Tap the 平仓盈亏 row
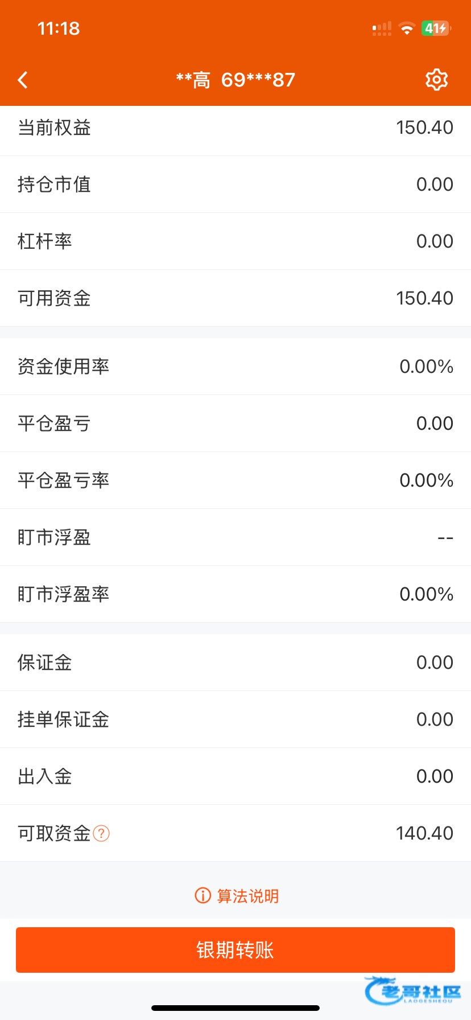Viewport: 471px width, 1020px height. click(235, 423)
